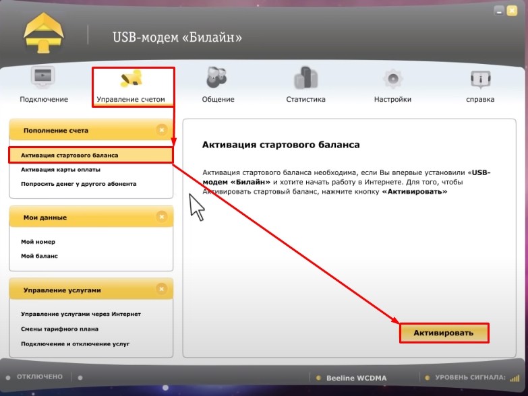Select Попросить денег у другого абонента
The width and height of the screenshot is (528, 396).
point(78,184)
